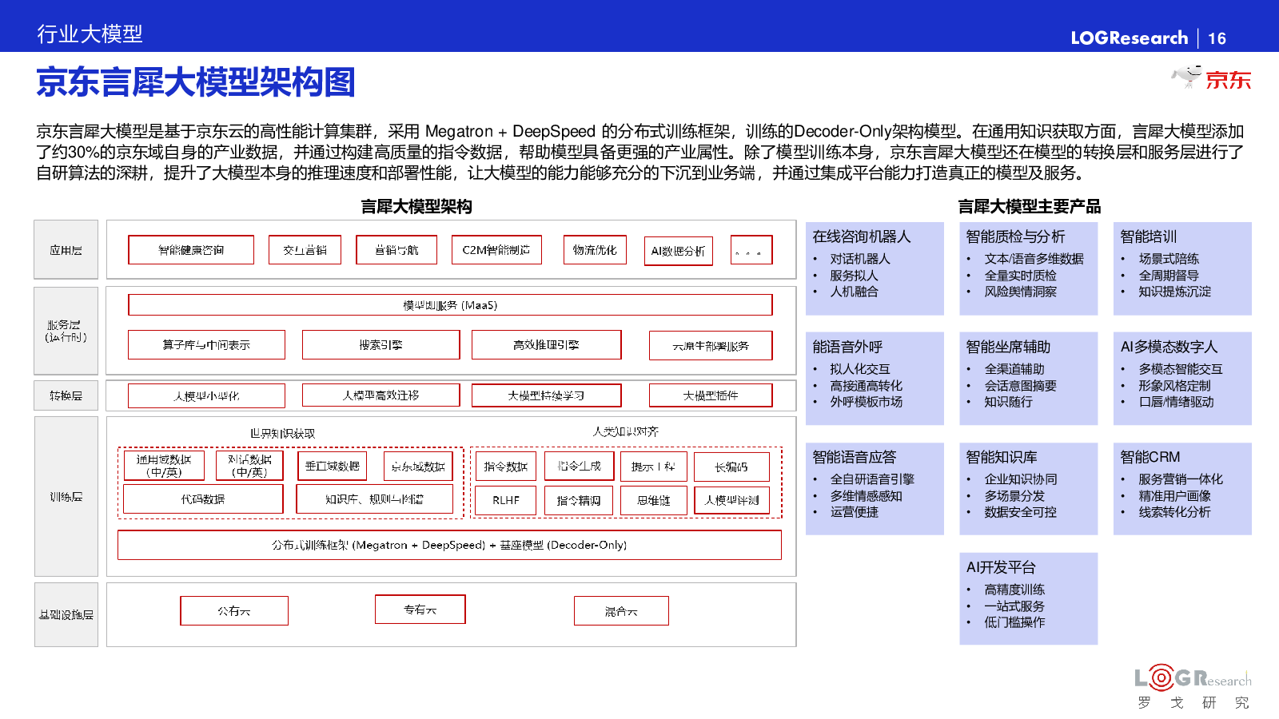Click the 指令精调 box
Screen dimensions: 1279x719
(x=579, y=500)
